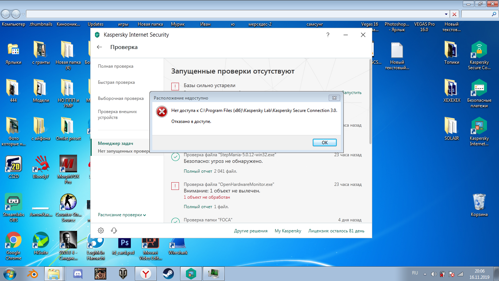Open 'Полный отчет' link for 2 041 файл

click(198, 171)
